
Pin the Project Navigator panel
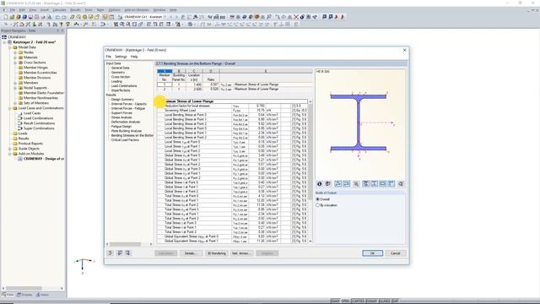click(x=58, y=30)
